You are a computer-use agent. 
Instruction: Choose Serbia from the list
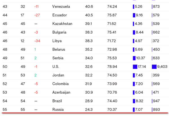[x=58, y=58]
